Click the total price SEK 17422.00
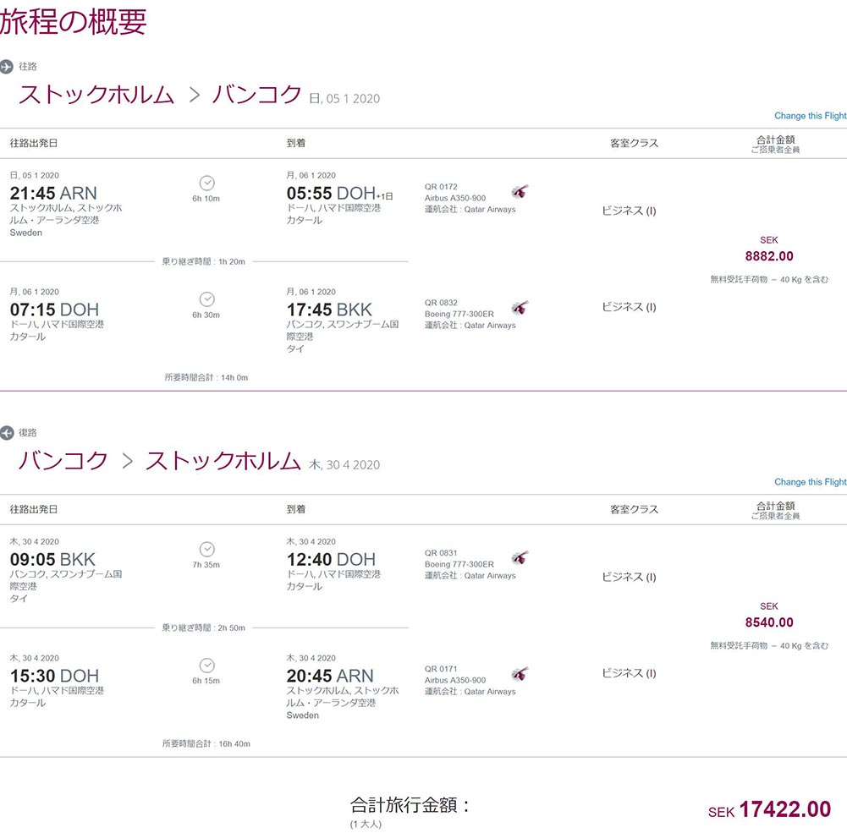 click(769, 810)
